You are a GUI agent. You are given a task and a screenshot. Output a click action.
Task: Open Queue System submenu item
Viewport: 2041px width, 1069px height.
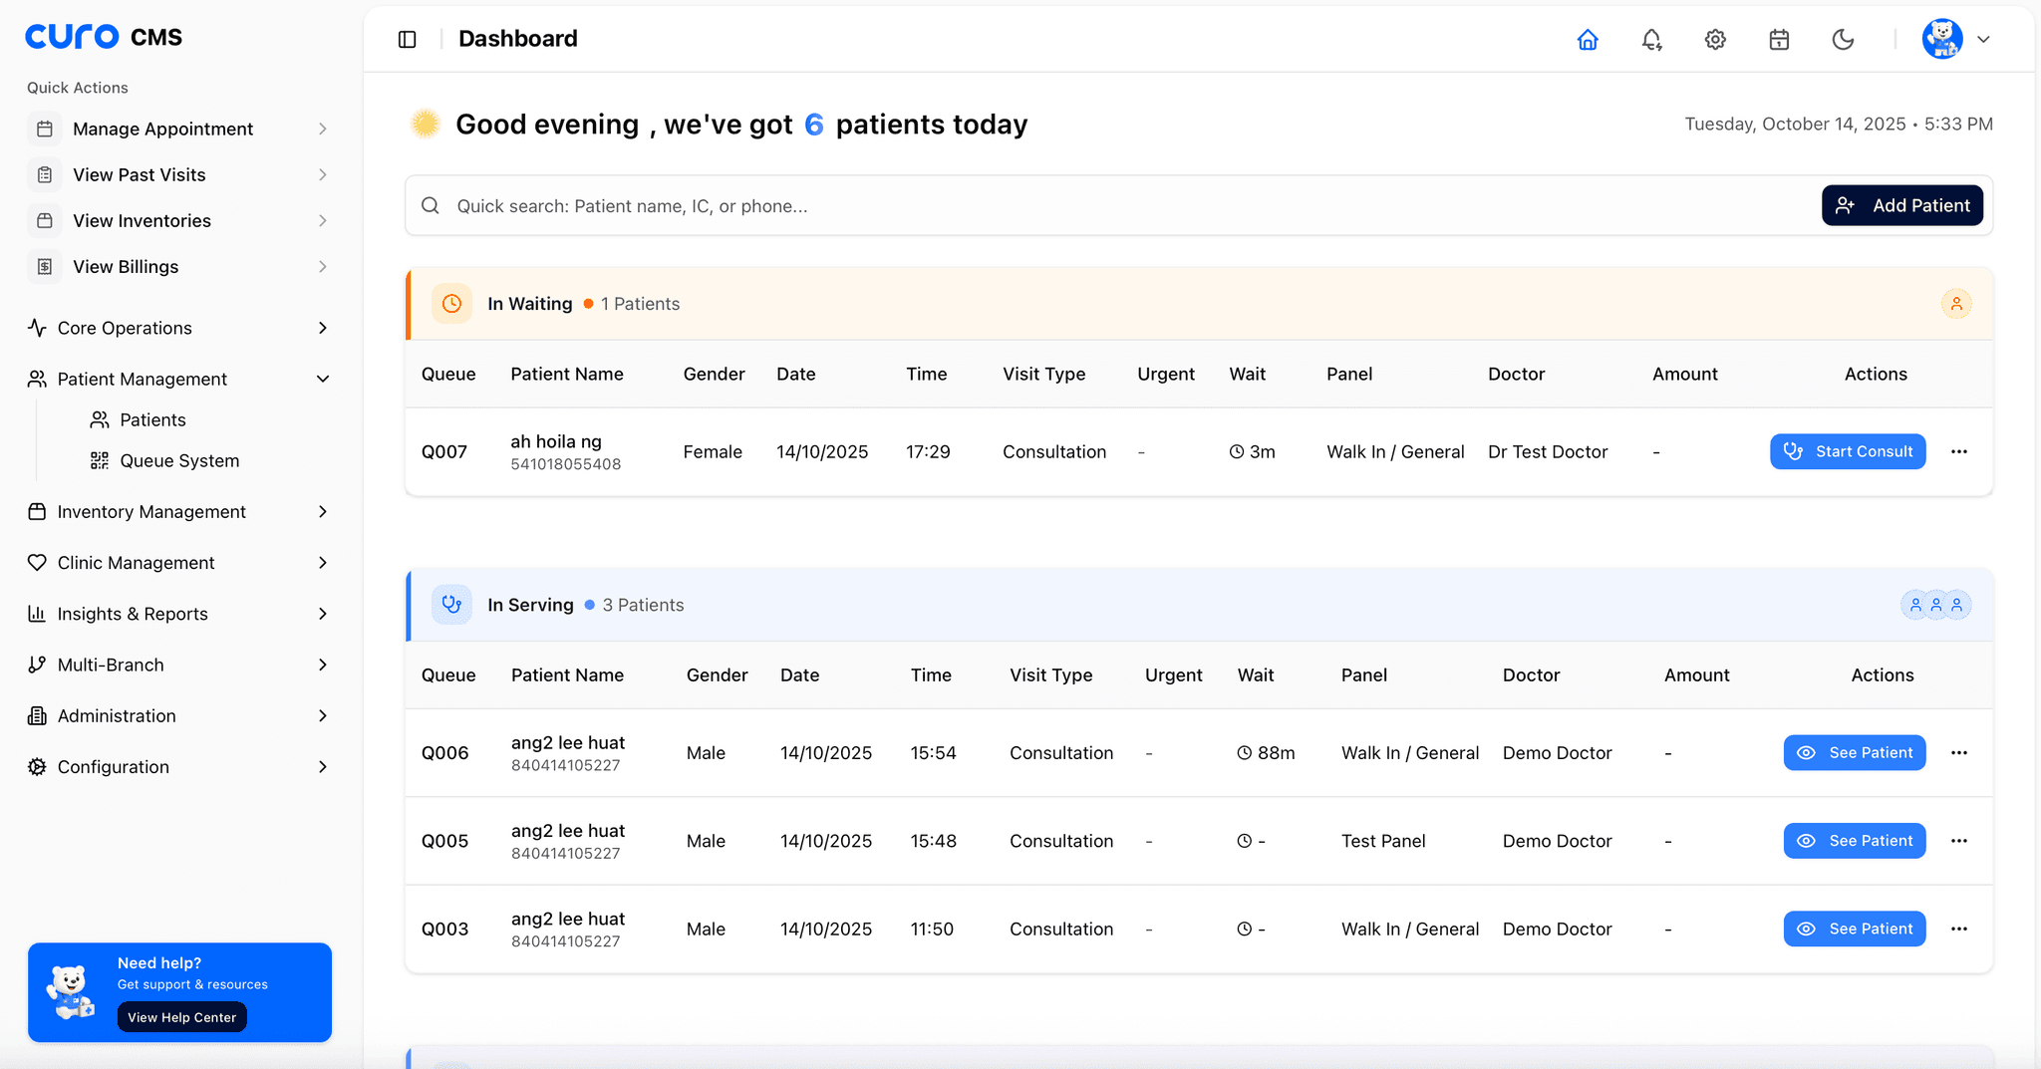(179, 460)
